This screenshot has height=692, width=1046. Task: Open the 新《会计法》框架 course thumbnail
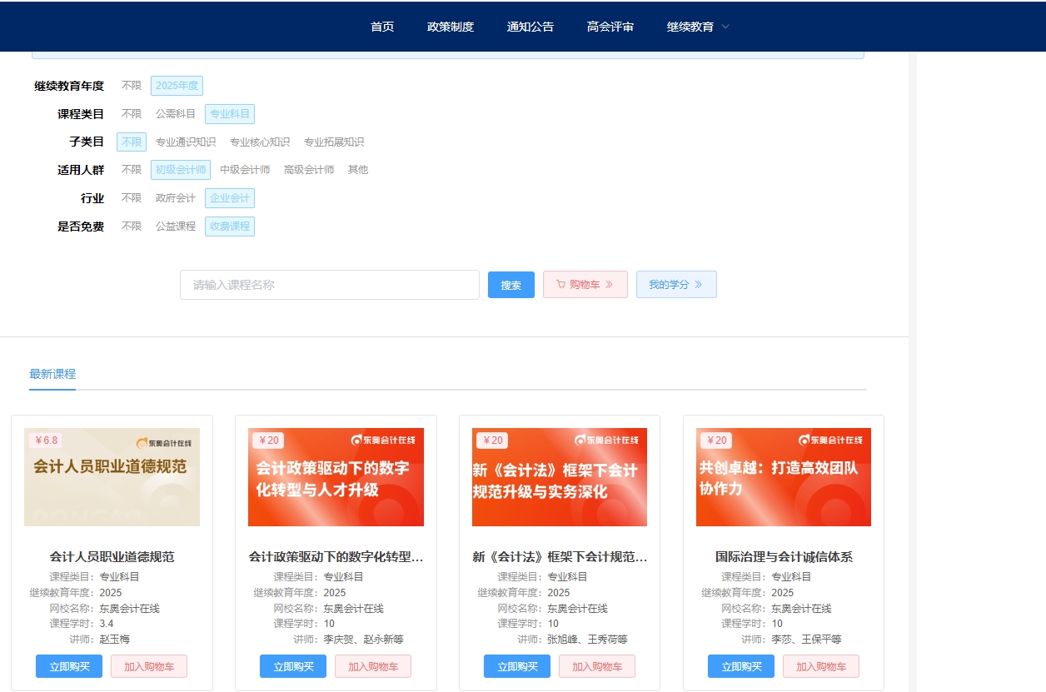pos(559,477)
